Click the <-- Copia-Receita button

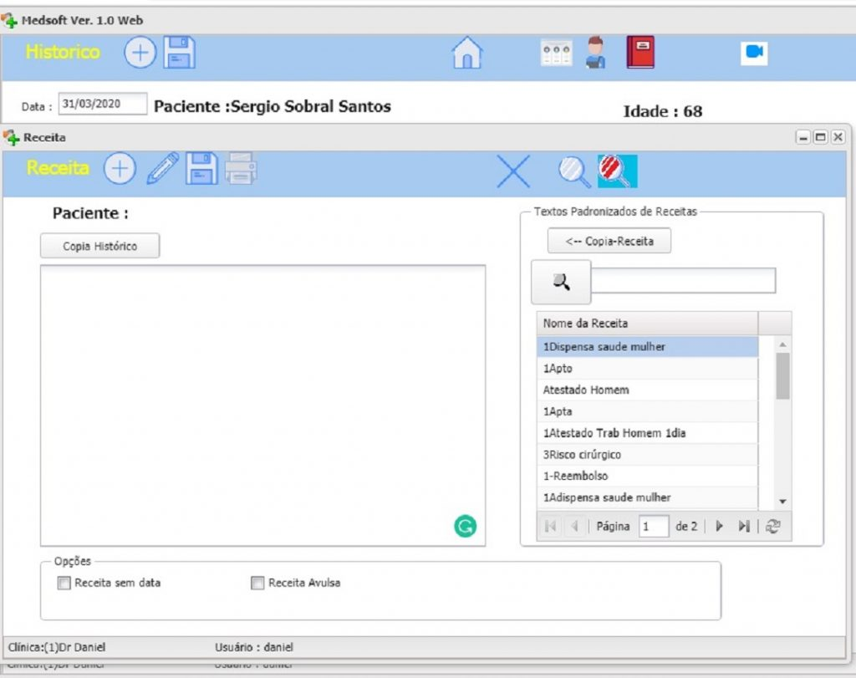[609, 241]
